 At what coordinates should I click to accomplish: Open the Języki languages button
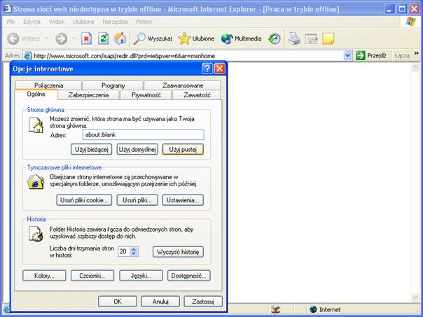(141, 276)
